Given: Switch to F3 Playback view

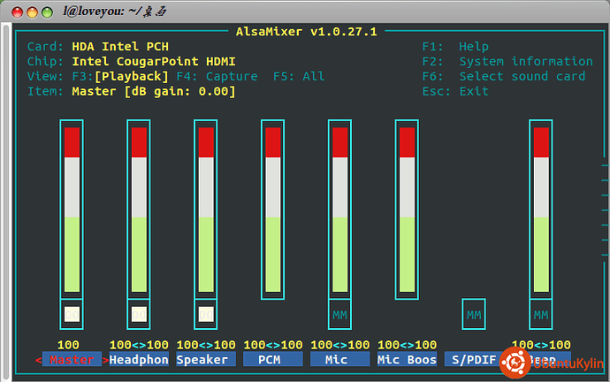Looking at the screenshot, I should [x=120, y=76].
